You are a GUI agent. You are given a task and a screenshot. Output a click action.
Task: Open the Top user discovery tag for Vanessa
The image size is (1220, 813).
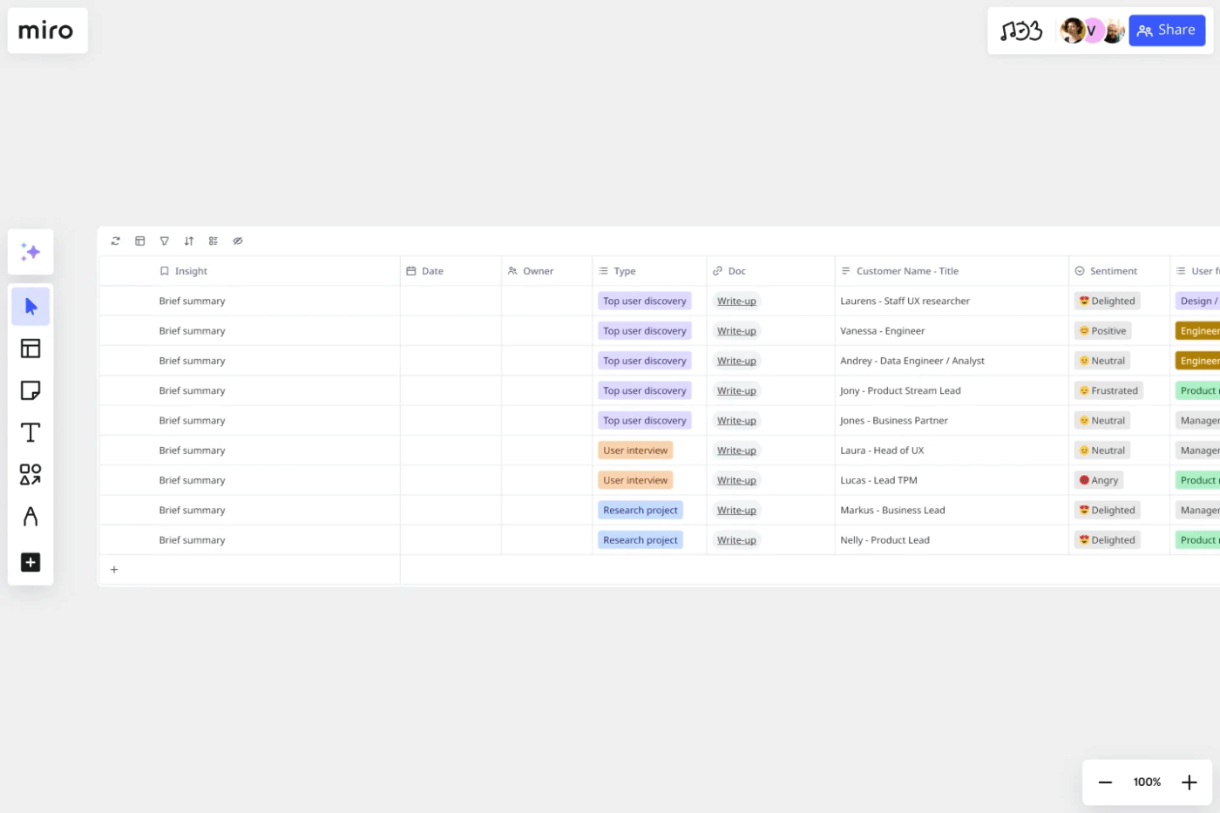645,330
